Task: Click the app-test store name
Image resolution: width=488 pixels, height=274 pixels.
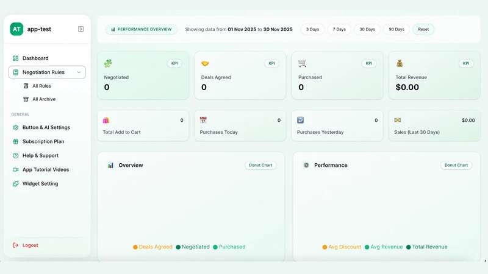Action: point(39,29)
